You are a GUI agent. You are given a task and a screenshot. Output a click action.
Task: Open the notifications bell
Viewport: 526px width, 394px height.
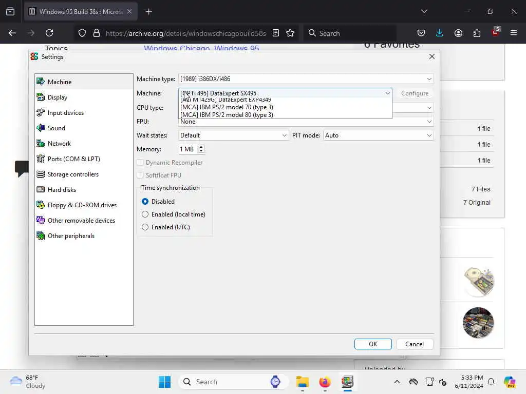[x=491, y=382]
